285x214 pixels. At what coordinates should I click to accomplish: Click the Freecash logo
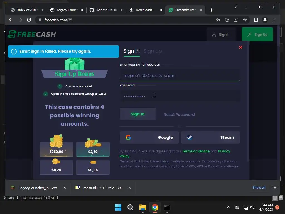32,34
